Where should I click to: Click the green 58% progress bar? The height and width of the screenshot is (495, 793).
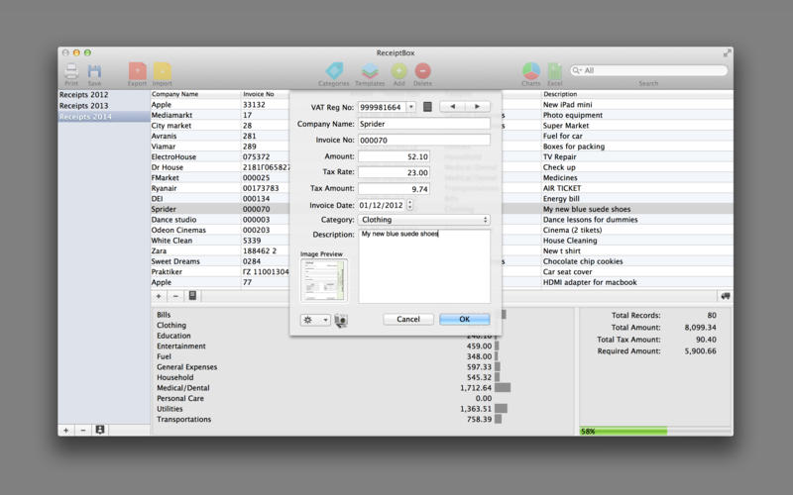(x=623, y=431)
